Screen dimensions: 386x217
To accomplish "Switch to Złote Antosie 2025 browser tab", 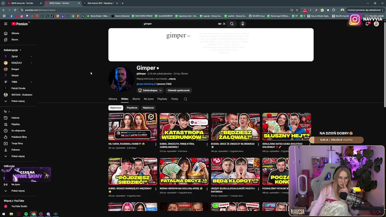I will point(100,3).
